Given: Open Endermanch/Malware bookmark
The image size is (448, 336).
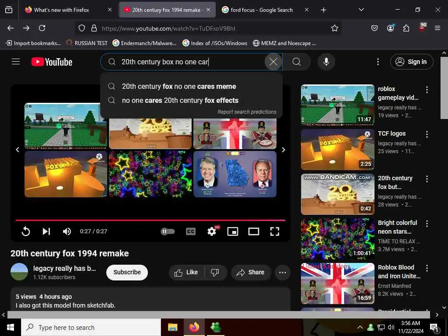Looking at the screenshot, I should tap(144, 43).
